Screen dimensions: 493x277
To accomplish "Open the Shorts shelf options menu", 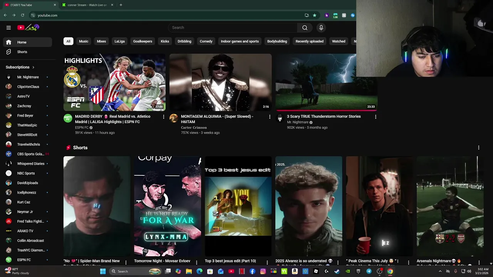I will (478, 148).
